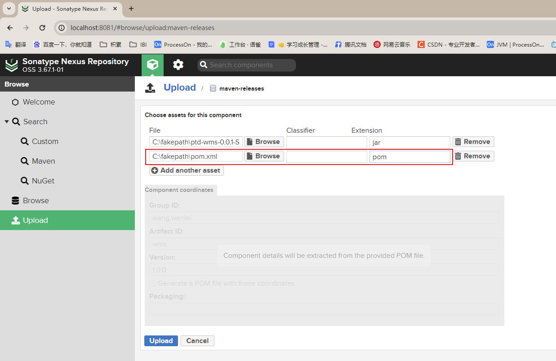Collapse the Search tree node
This screenshot has width=556, height=361.
click(7, 122)
